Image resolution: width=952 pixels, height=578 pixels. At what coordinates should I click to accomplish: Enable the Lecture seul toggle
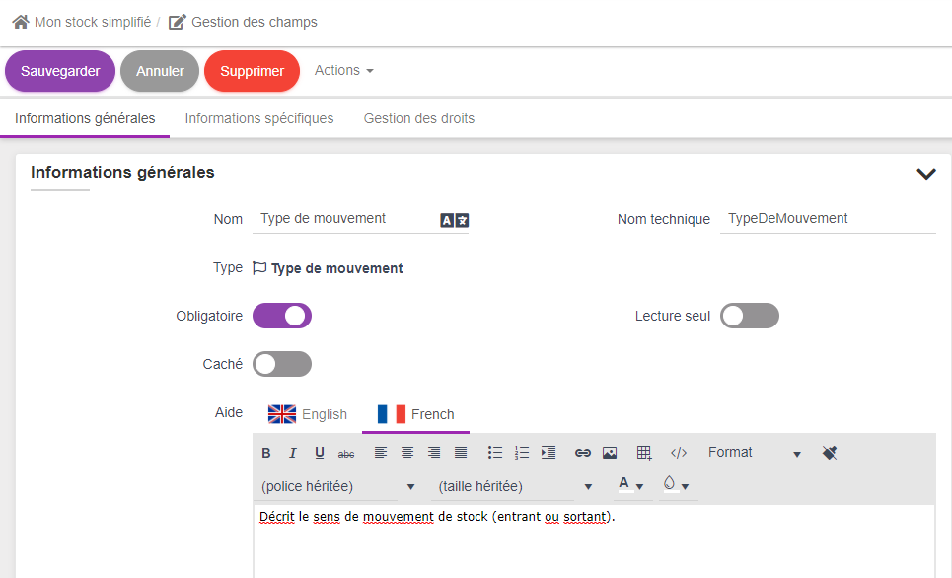pyautogui.click(x=750, y=316)
